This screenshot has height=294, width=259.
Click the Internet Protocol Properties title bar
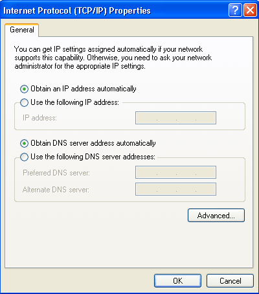[x=115, y=10]
